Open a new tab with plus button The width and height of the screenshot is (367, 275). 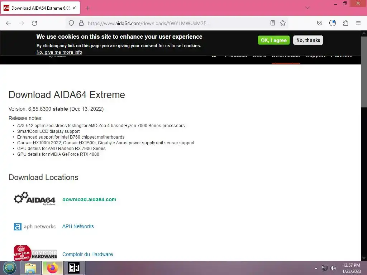tap(88, 8)
